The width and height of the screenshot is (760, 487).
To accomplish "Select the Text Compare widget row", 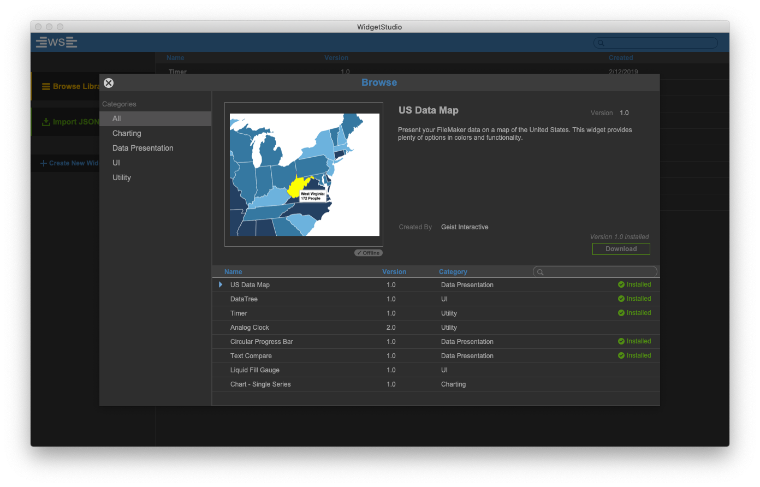I will (436, 356).
